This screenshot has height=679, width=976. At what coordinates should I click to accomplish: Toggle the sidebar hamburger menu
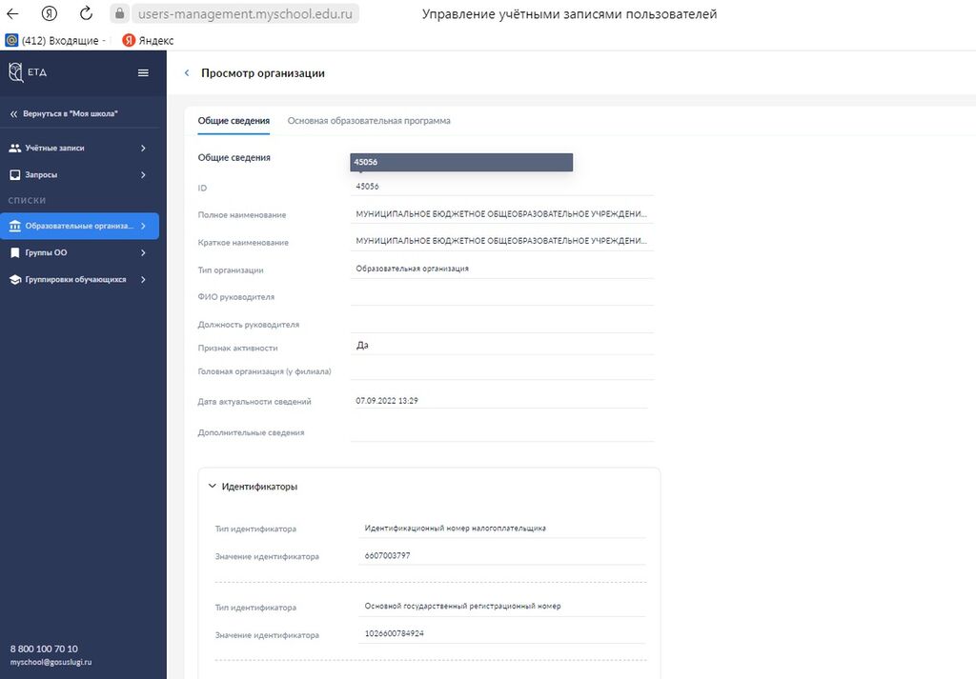click(144, 72)
